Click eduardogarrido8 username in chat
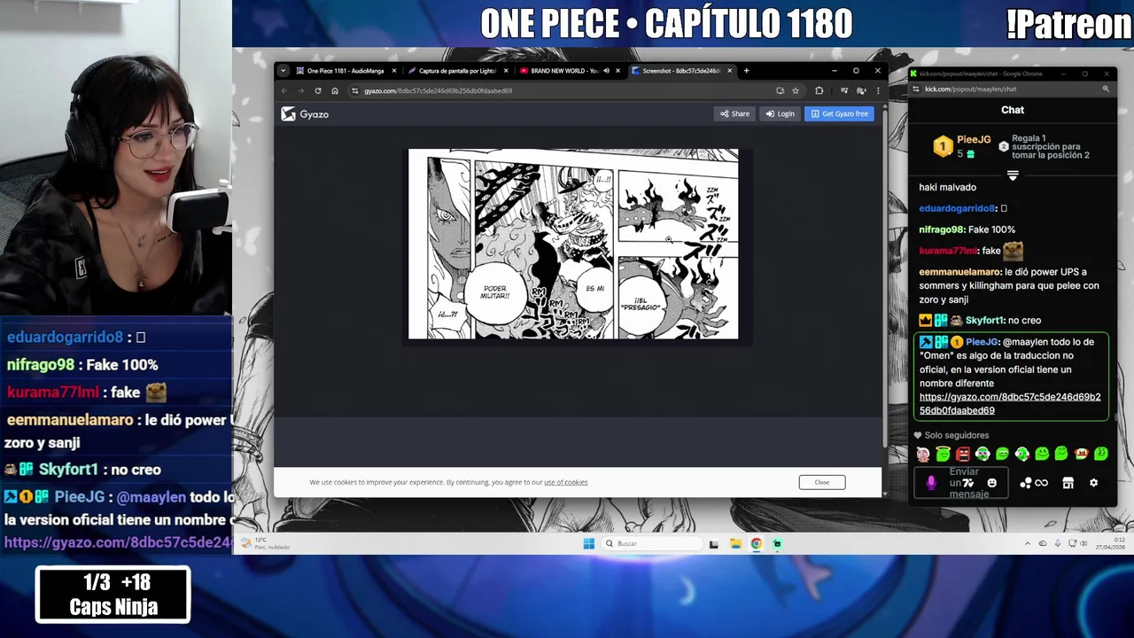This screenshot has width=1134, height=638. point(957,208)
